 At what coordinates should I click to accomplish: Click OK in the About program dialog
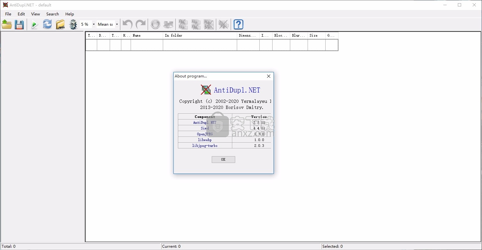tap(223, 159)
